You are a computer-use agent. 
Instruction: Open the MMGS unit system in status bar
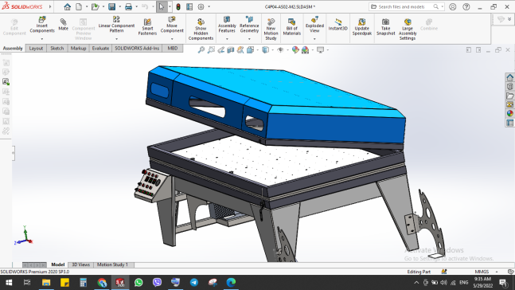(x=482, y=272)
